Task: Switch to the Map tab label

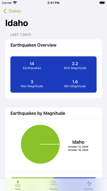Action: click(18, 189)
